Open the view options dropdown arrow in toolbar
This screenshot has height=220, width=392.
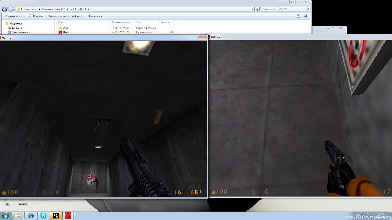pos(291,16)
